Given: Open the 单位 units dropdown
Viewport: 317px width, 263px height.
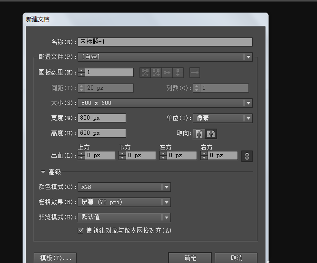Looking at the screenshot, I should click(x=223, y=118).
